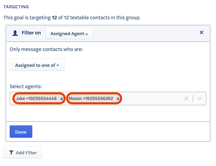
Task: Click the Done button
Action: pos(21,132)
